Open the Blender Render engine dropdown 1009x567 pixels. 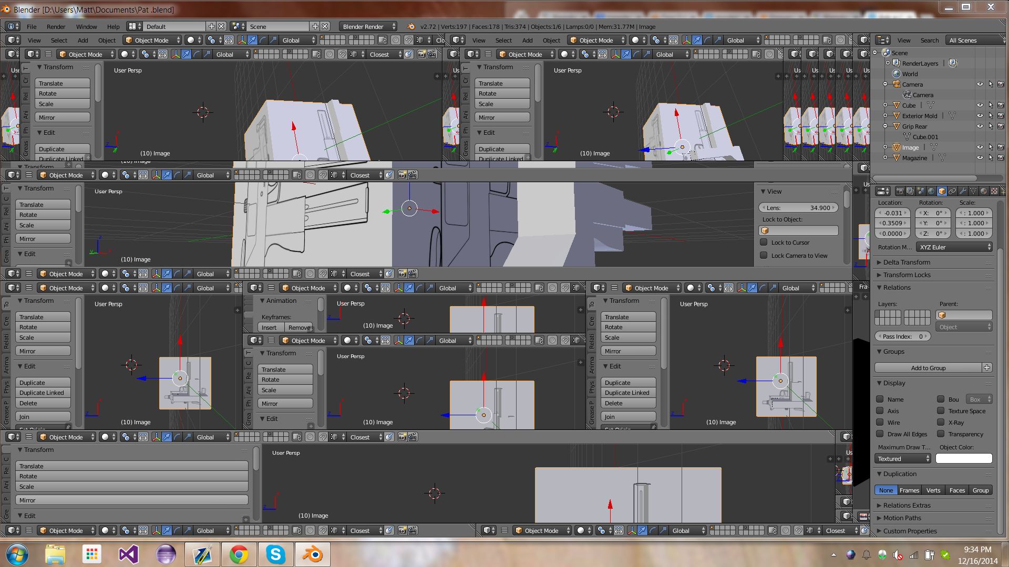coord(367,27)
